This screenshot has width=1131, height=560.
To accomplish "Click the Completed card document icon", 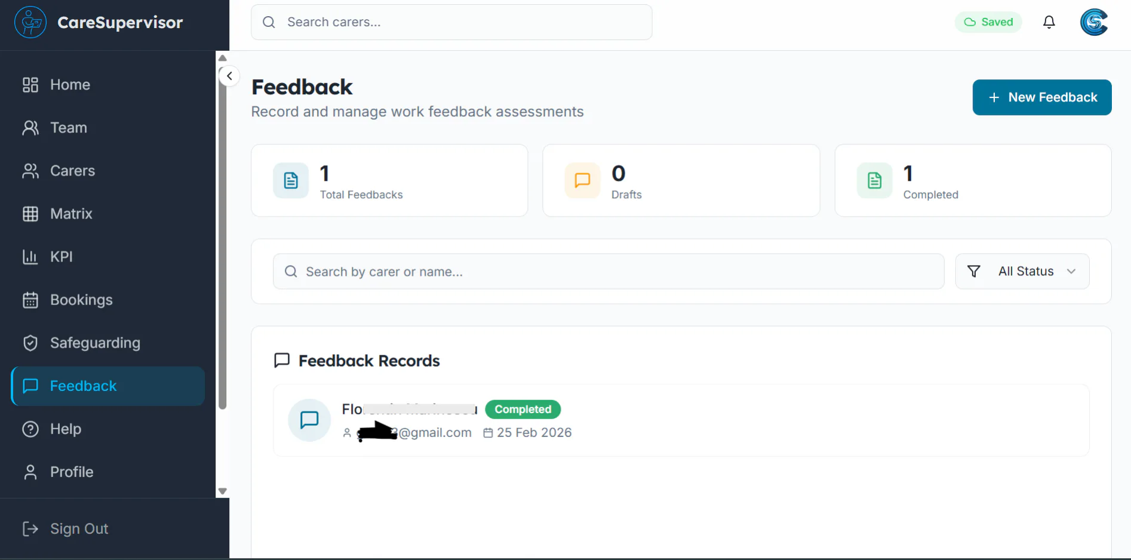I will coord(874,180).
